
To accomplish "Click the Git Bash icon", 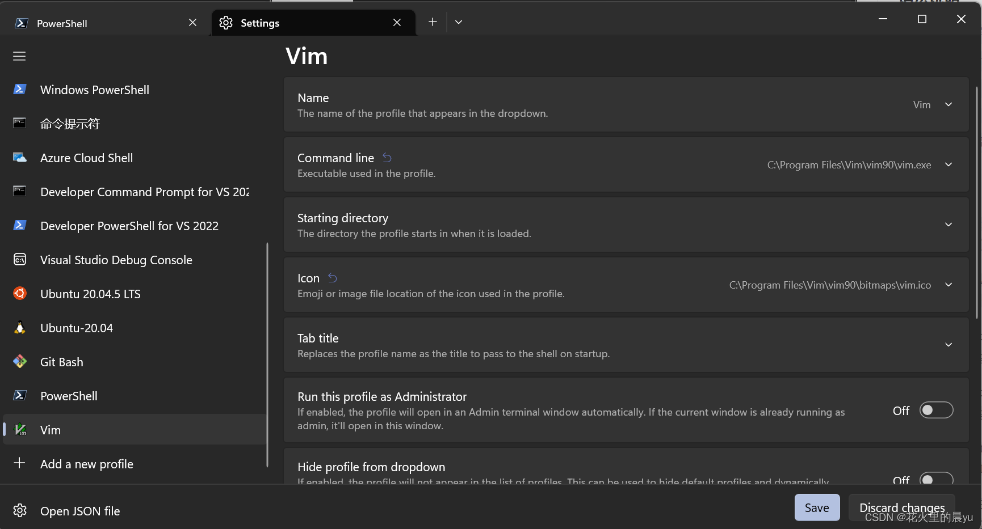I will click(20, 362).
